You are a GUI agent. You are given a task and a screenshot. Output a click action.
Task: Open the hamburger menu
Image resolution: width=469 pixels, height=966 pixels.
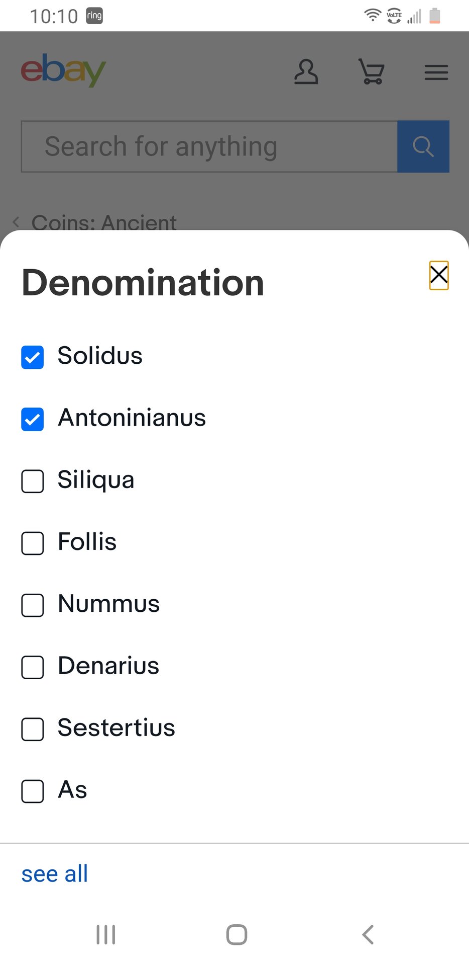pyautogui.click(x=436, y=72)
